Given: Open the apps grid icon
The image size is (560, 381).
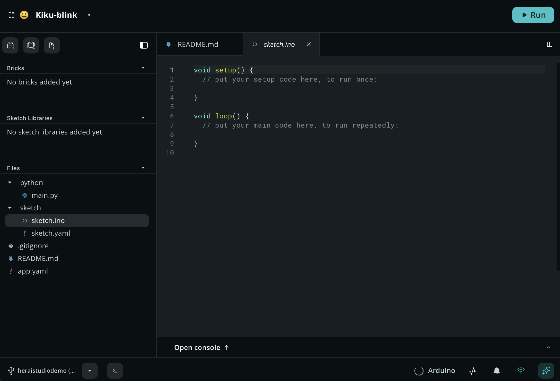Looking at the screenshot, I should tap(11, 15).
